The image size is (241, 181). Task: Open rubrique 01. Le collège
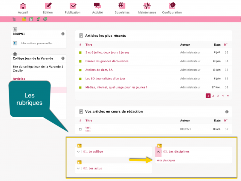pos(93,152)
